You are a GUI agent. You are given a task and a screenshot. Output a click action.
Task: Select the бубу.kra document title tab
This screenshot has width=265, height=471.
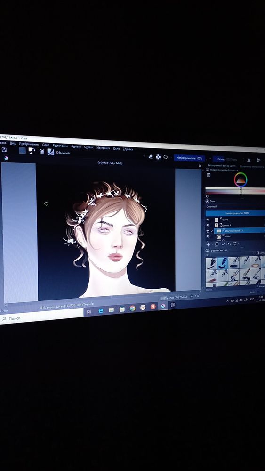tap(110, 163)
